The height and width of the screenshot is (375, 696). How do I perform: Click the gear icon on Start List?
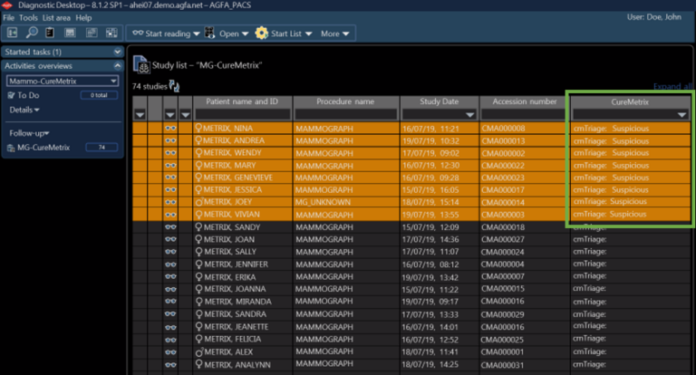(x=261, y=34)
